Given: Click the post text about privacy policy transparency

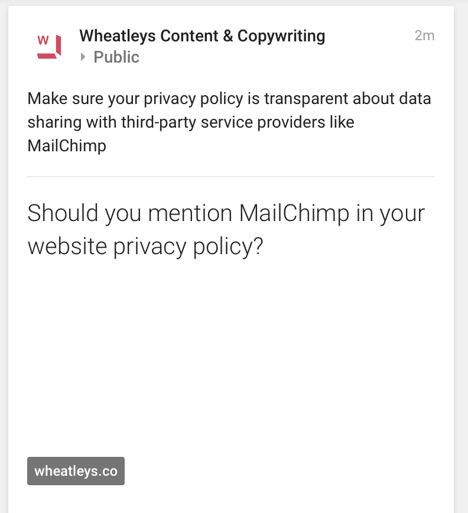Looking at the screenshot, I should point(229,122).
